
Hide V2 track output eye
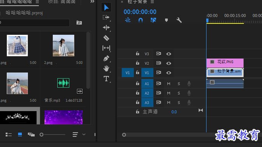169,63
